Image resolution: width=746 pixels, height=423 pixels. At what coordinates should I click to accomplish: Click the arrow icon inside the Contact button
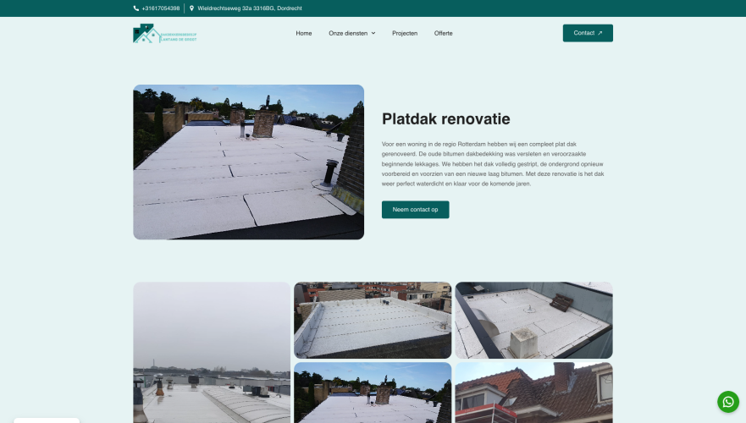[x=600, y=33]
